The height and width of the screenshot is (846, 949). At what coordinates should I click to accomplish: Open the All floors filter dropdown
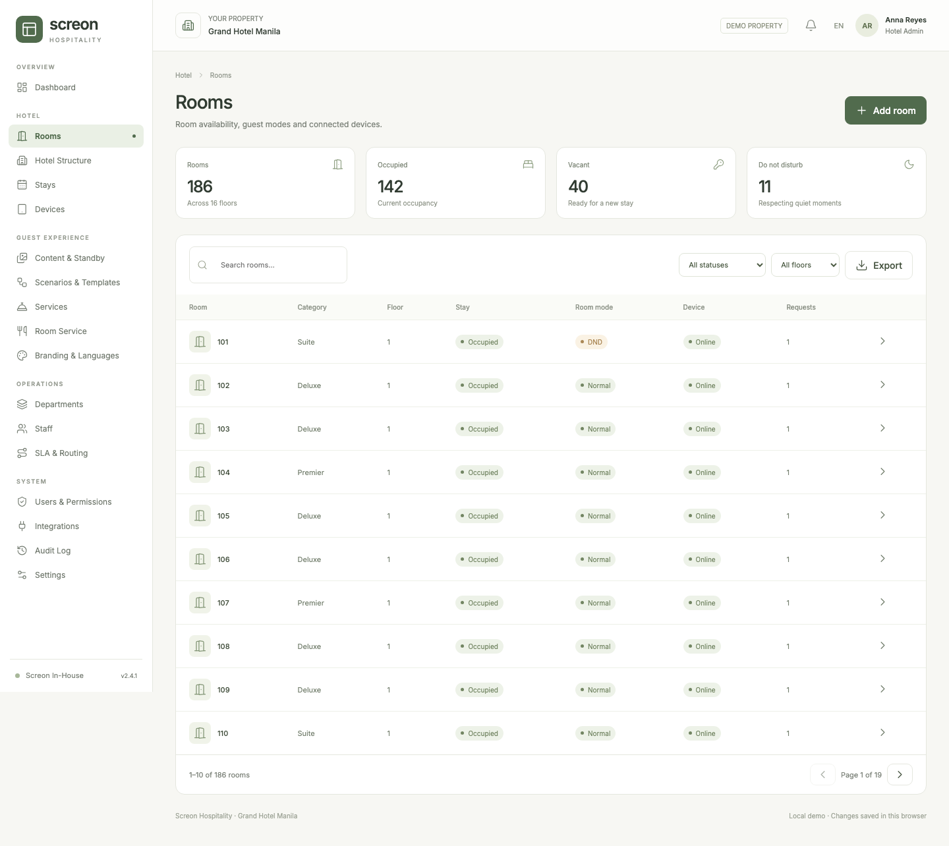click(805, 265)
